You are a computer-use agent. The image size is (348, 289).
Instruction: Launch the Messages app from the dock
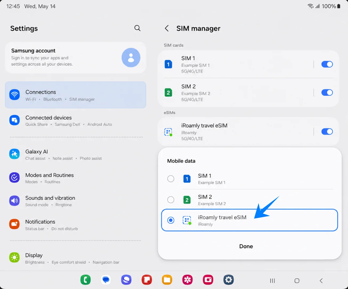coord(106,280)
